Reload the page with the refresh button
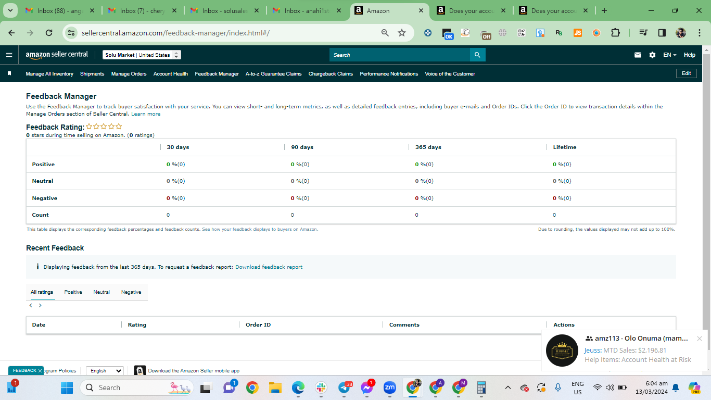Image resolution: width=711 pixels, height=400 pixels. click(49, 33)
